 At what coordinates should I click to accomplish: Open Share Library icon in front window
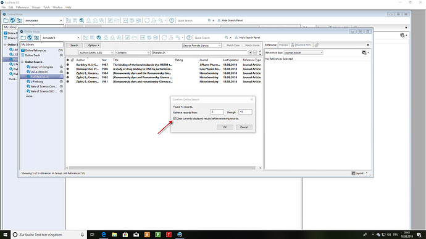[171, 38]
